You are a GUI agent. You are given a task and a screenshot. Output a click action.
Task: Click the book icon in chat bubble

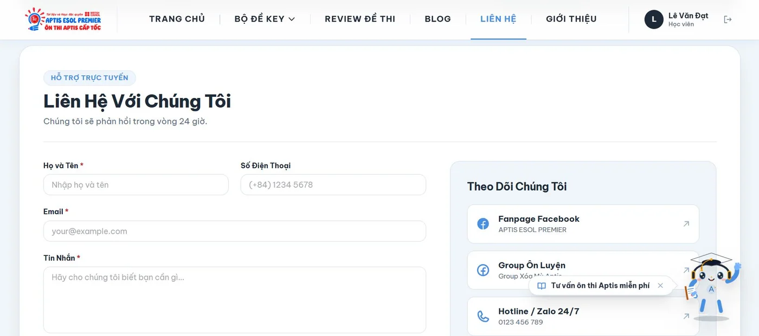pyautogui.click(x=541, y=286)
